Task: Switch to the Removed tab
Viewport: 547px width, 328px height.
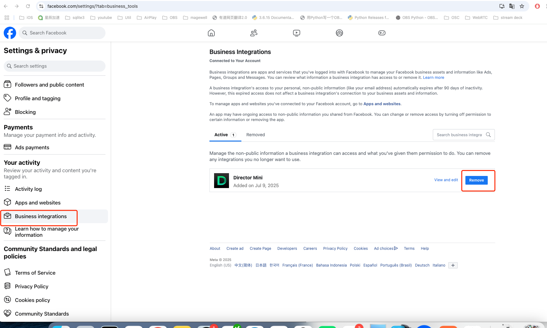Action: click(x=255, y=135)
